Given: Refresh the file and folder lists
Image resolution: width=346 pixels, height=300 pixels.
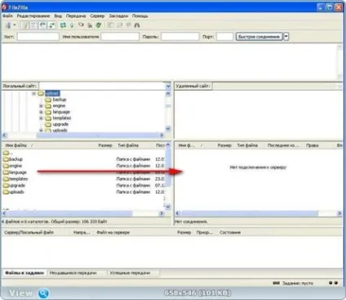Looking at the screenshot, I should tap(63, 25).
